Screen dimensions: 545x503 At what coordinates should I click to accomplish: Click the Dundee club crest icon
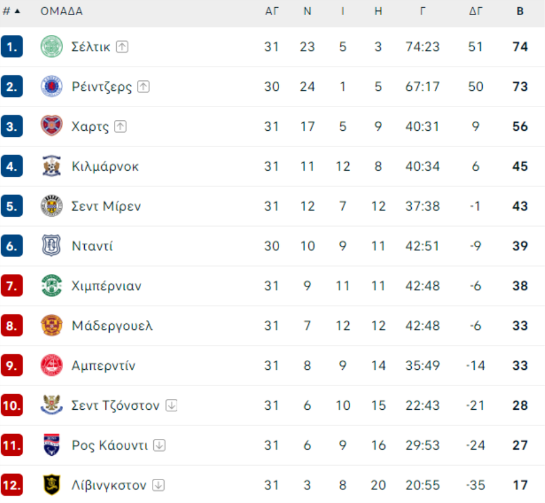51,246
